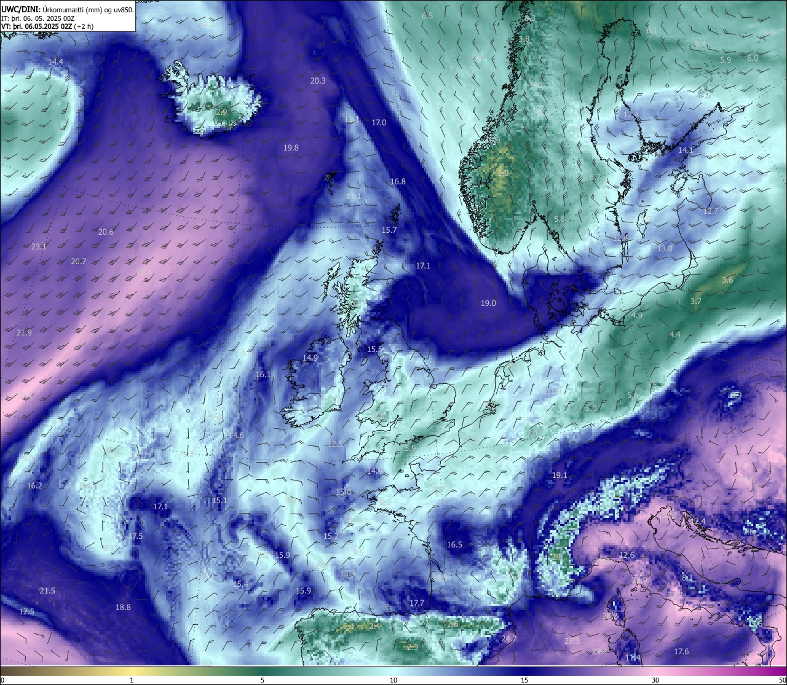Click the 24.7 value off Spain's coast
The width and height of the screenshot is (787, 685).
pos(508,639)
